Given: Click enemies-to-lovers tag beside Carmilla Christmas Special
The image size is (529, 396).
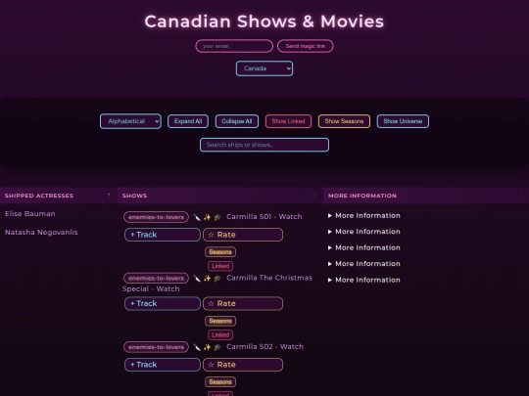Looking at the screenshot, I should pos(156,279).
